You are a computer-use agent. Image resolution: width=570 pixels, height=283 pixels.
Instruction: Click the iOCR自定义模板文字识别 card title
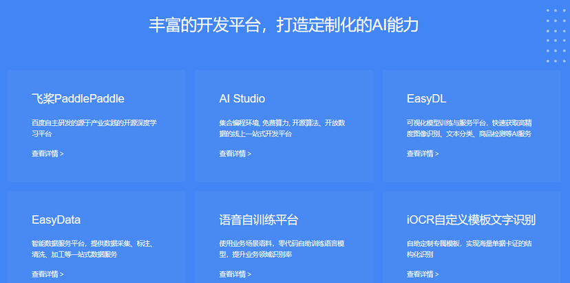[x=471, y=220]
